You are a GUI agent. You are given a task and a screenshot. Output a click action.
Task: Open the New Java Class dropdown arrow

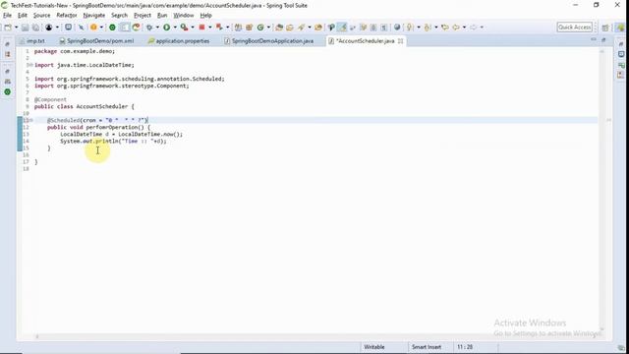tap(268, 28)
